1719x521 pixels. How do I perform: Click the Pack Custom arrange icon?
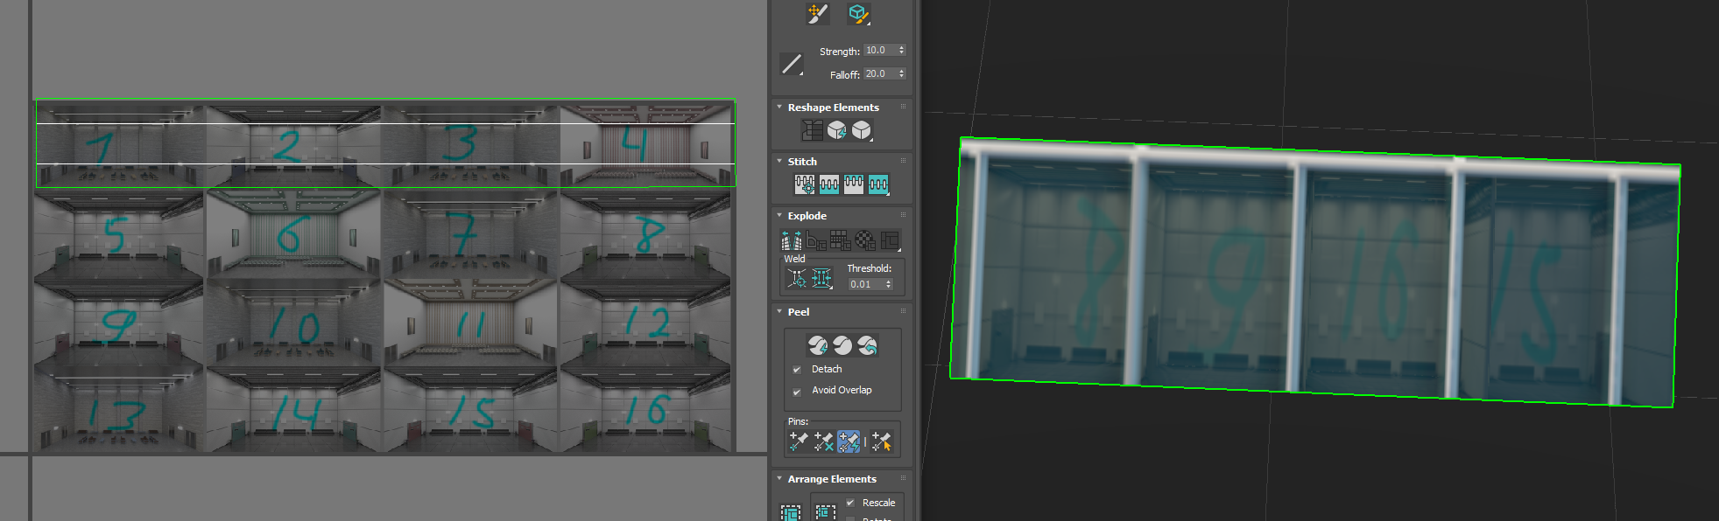click(791, 511)
